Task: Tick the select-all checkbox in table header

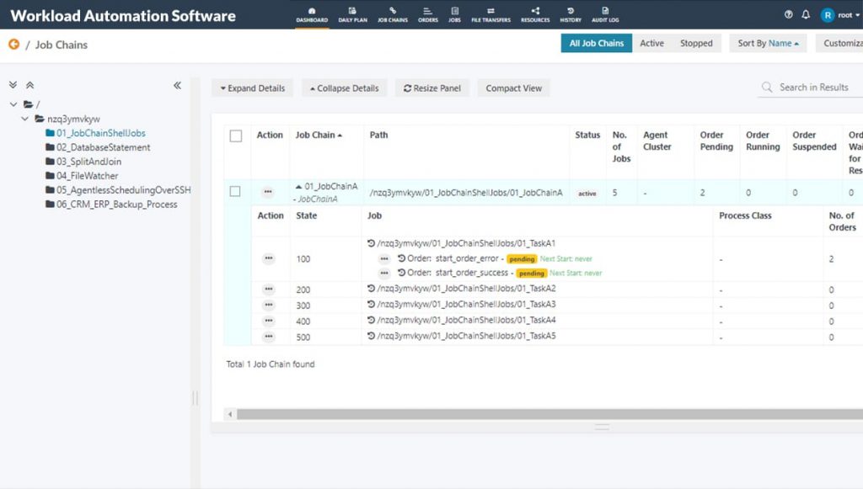Action: [x=236, y=136]
